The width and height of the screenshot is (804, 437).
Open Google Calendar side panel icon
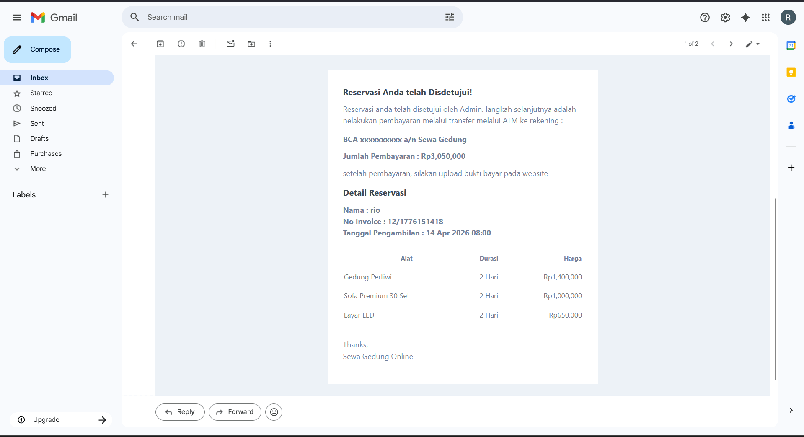[791, 46]
